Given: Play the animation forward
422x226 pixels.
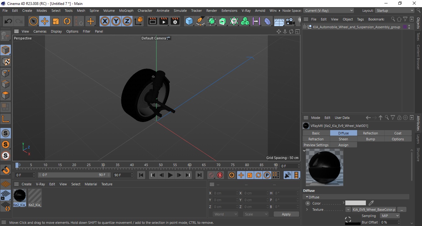Looking at the screenshot, I should click(170, 175).
